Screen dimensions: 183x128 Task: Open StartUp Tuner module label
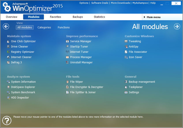click(79, 47)
